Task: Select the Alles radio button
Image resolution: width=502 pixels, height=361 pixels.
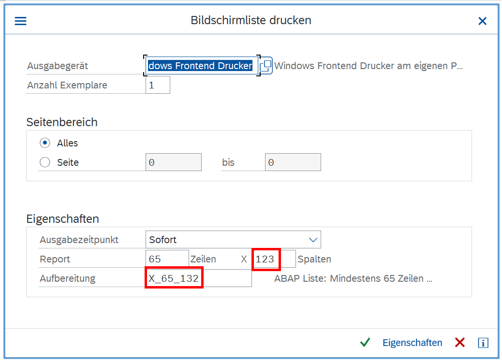Action: [45, 143]
